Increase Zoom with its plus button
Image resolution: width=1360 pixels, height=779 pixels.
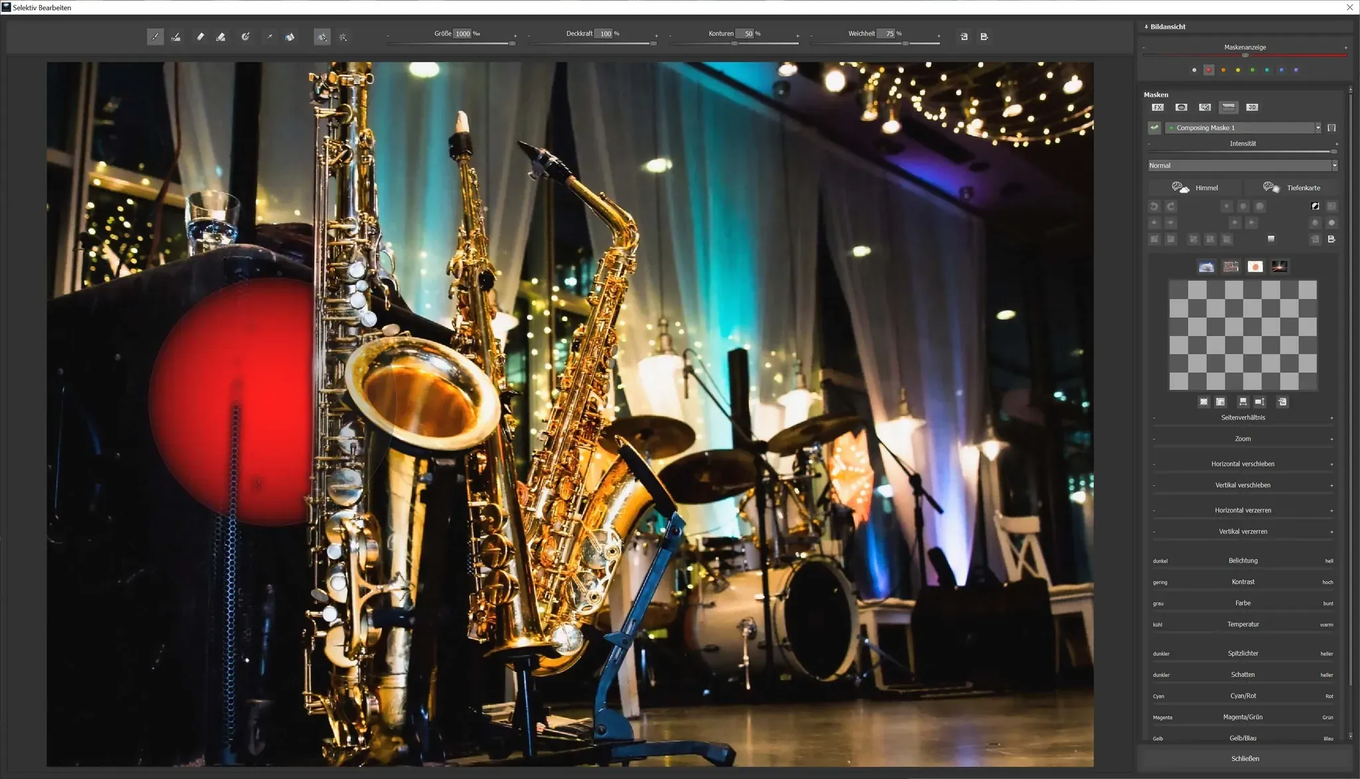1331,439
